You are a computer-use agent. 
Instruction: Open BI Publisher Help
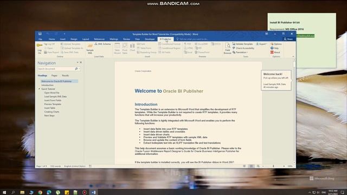coord(274,48)
